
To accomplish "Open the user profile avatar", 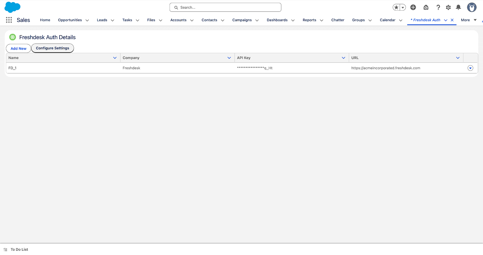I will (x=472, y=7).
